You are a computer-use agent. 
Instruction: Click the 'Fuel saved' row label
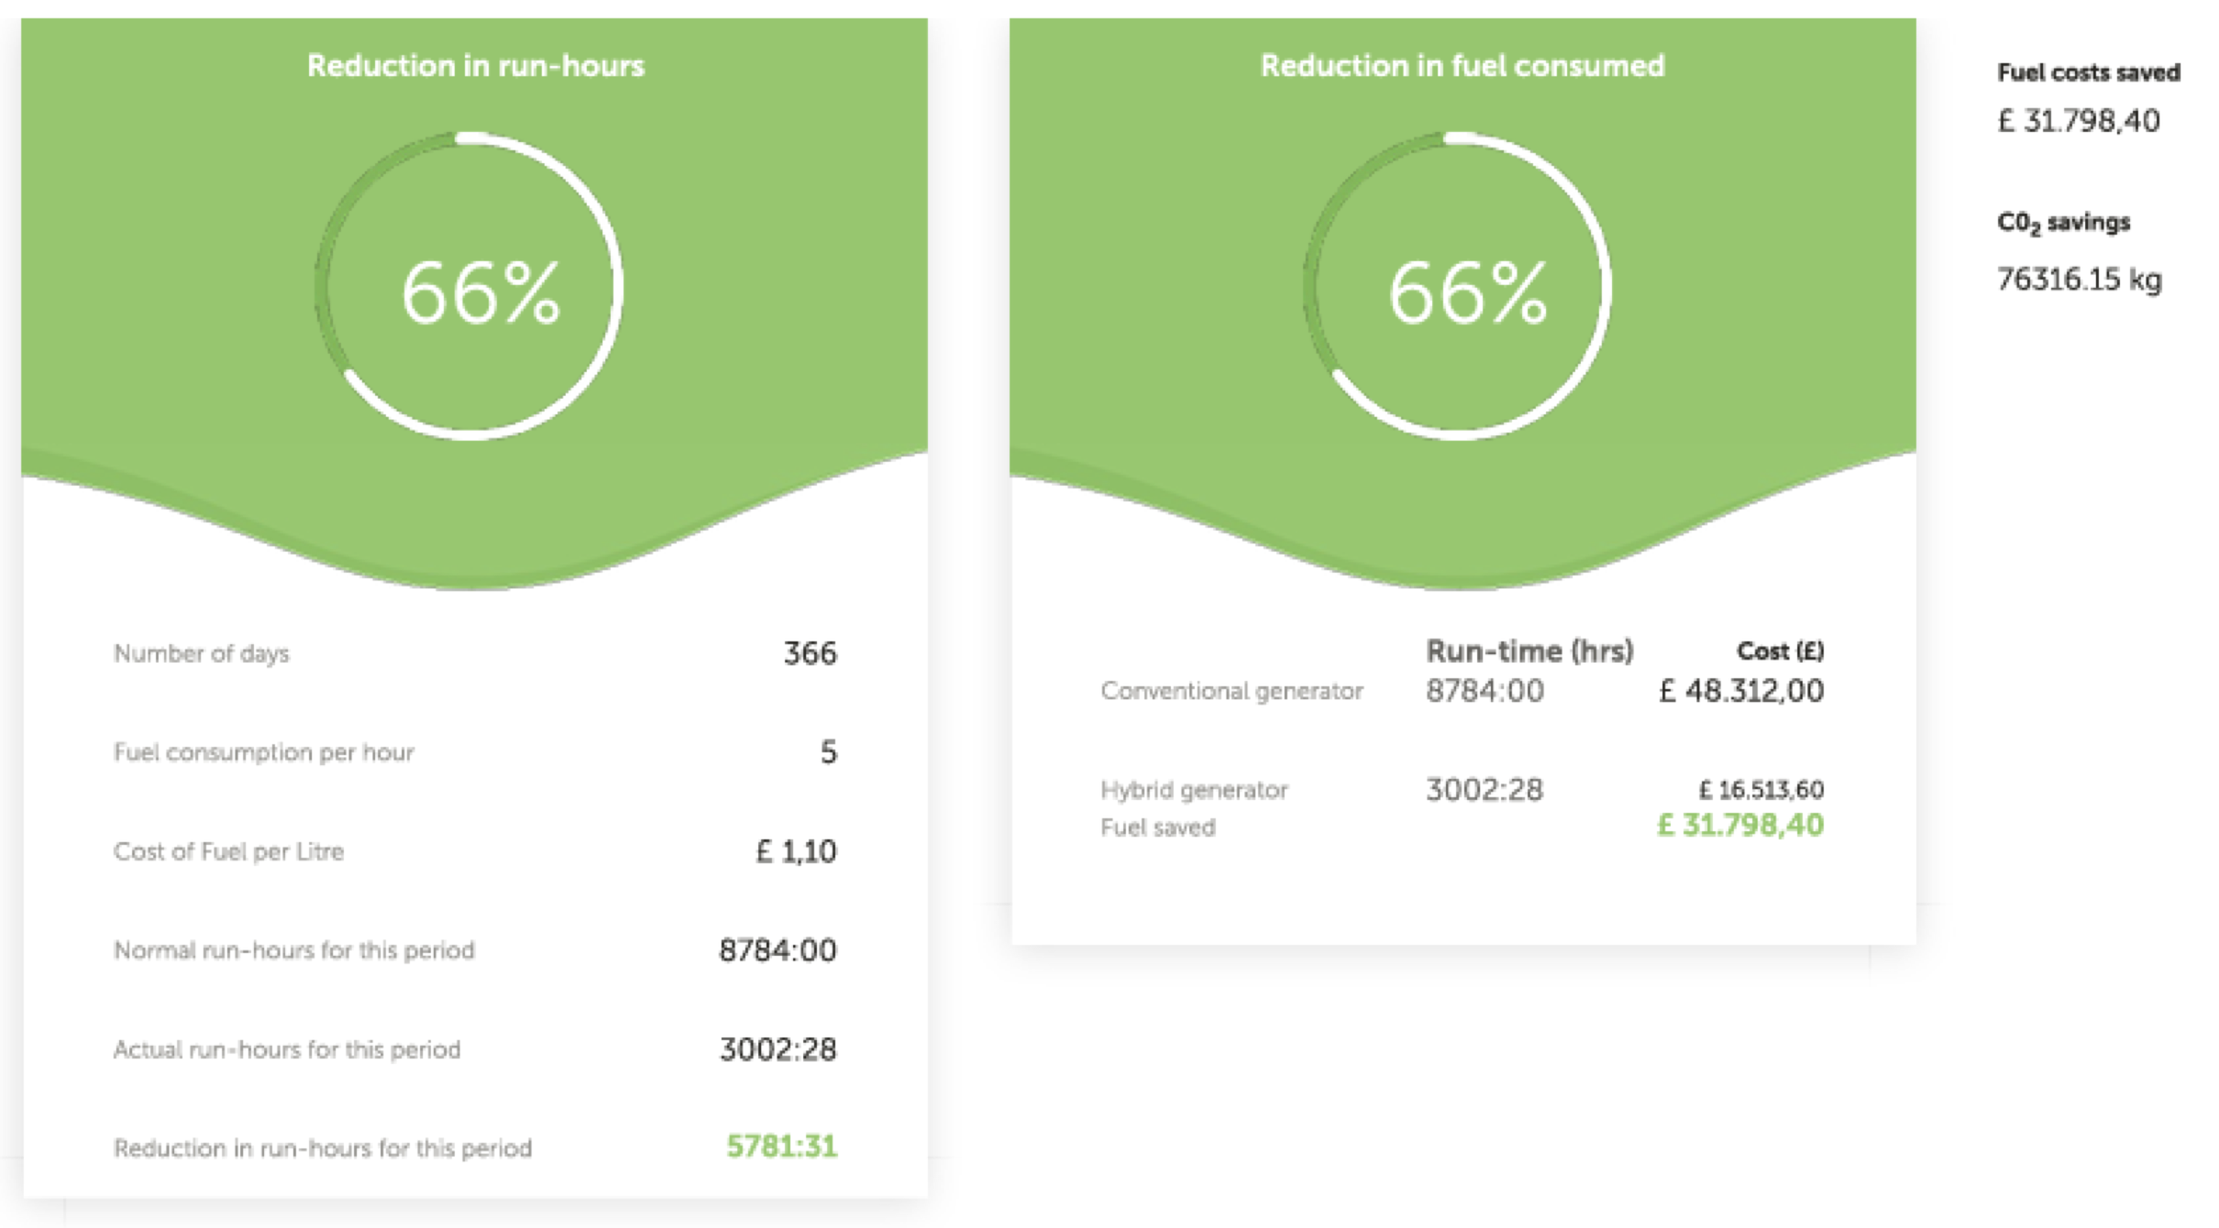[x=1157, y=828]
